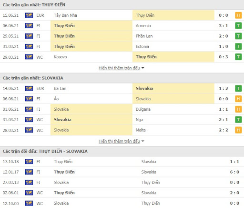Viewport: 244px width, 208px height.
Task: Open Thụy Điển vs Phần Lan match
Action: [x=122, y=36]
